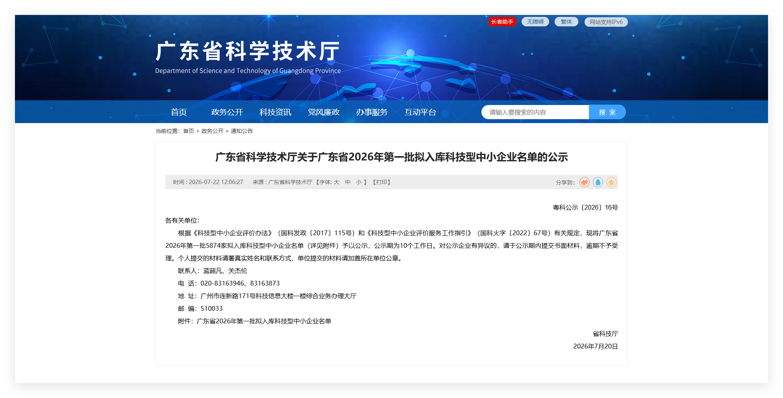Click the date 2026年7月20日
This screenshot has height=398, width=783.
click(x=596, y=346)
